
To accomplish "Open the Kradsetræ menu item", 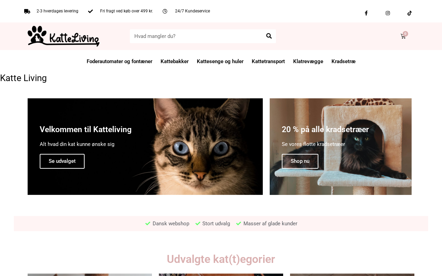I will 344,61.
